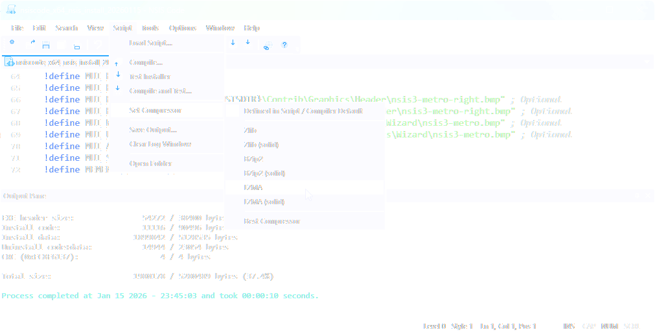Expand the Set Compressor submenu entry
The image size is (655, 332).
167,111
